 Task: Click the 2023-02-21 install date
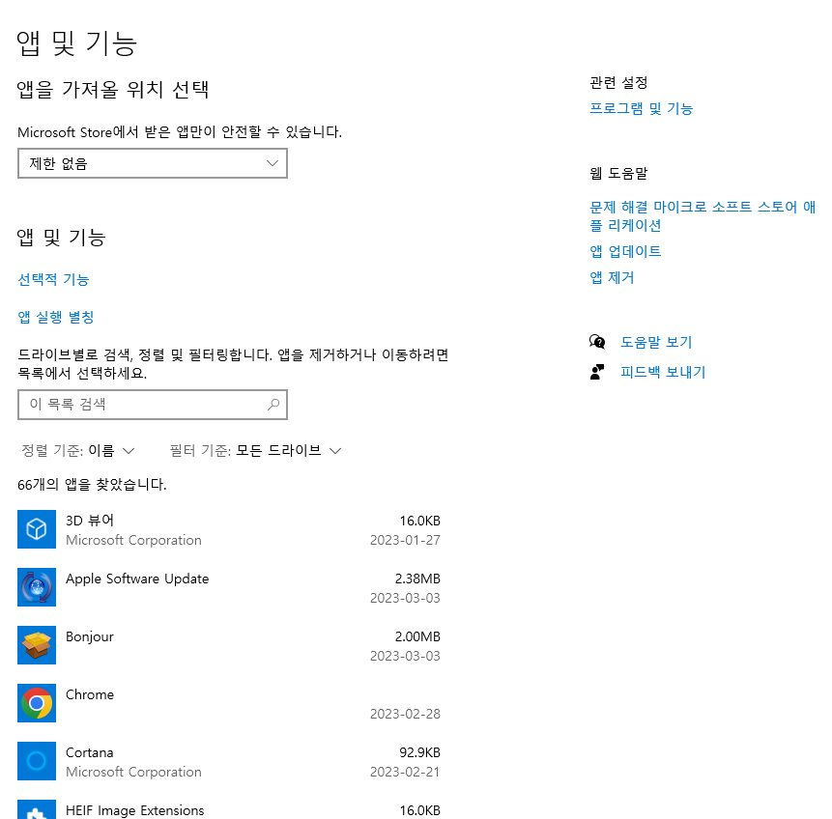coord(406,772)
